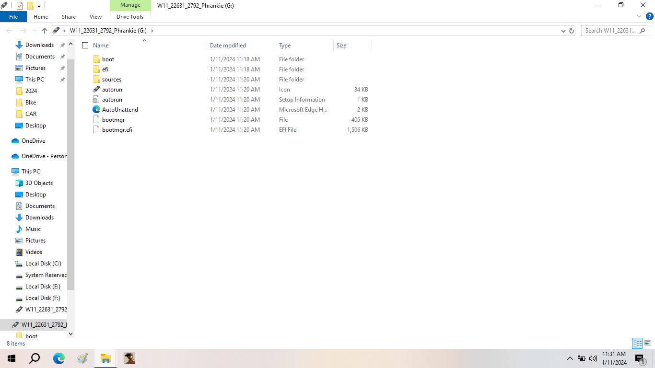
Task: Click the breadcrumb chevron after G: drive
Action: click(152, 31)
